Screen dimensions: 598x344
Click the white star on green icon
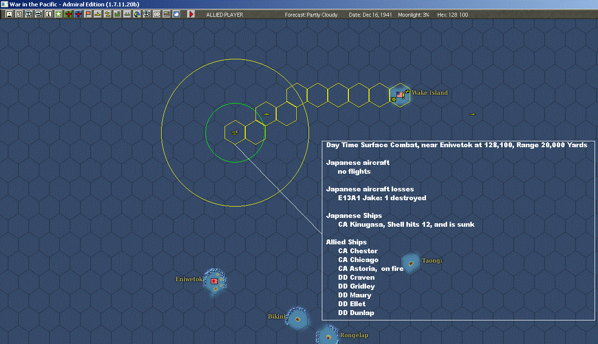point(58,14)
